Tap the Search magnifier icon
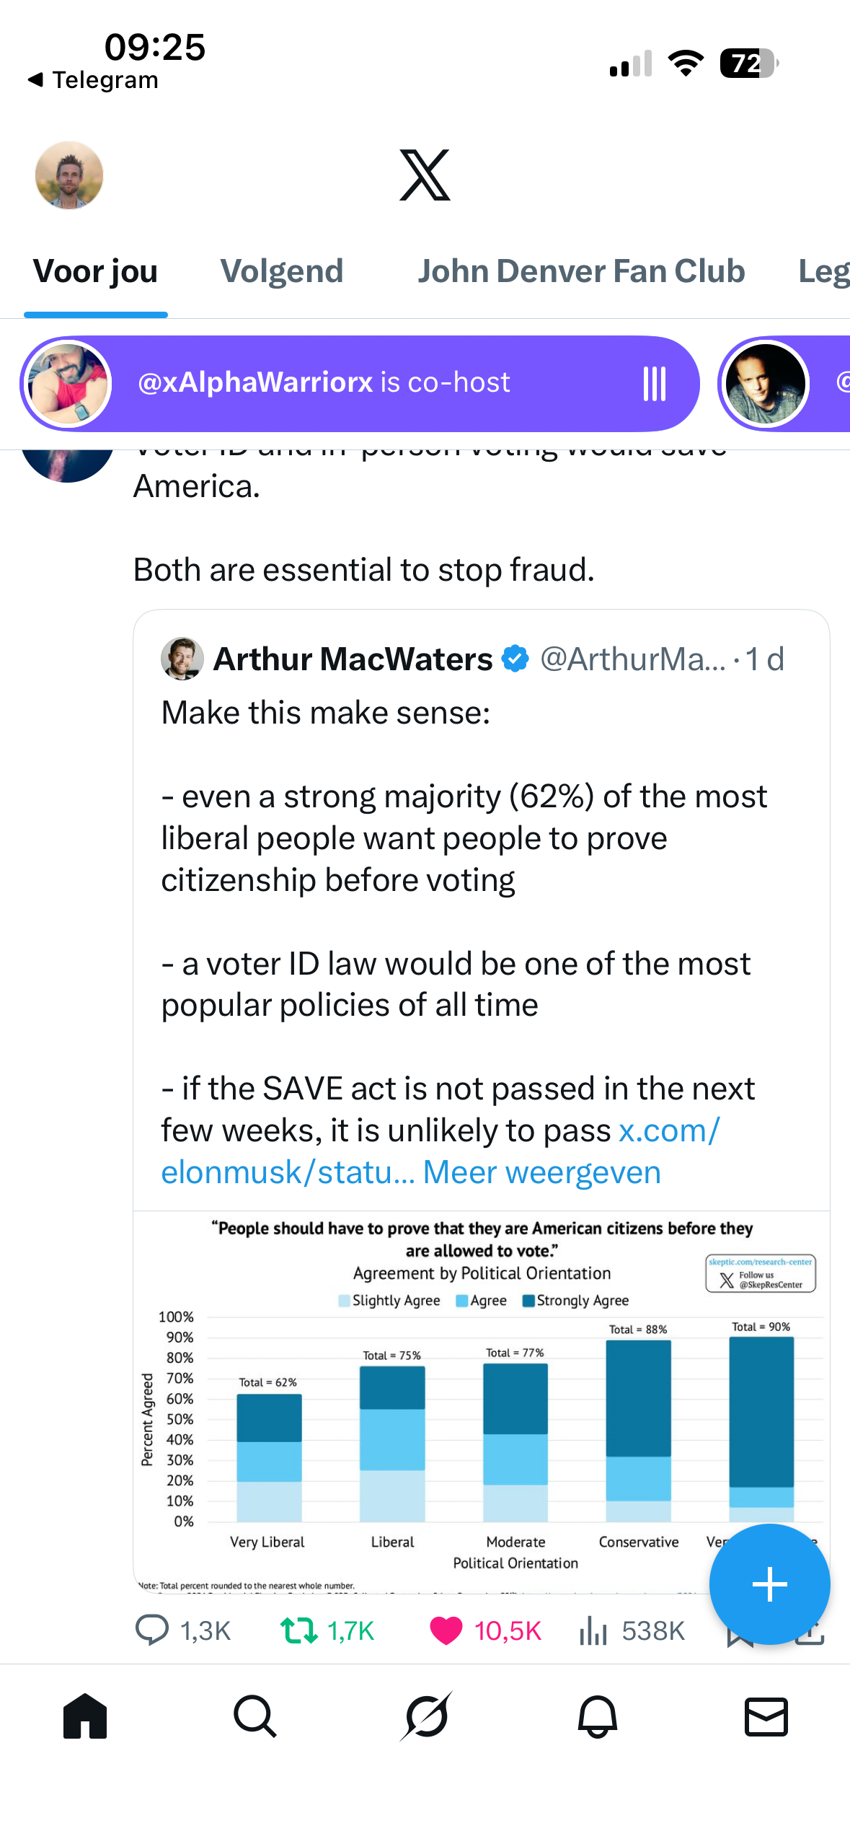Screen dimensions: 850x1844 coord(255,1716)
